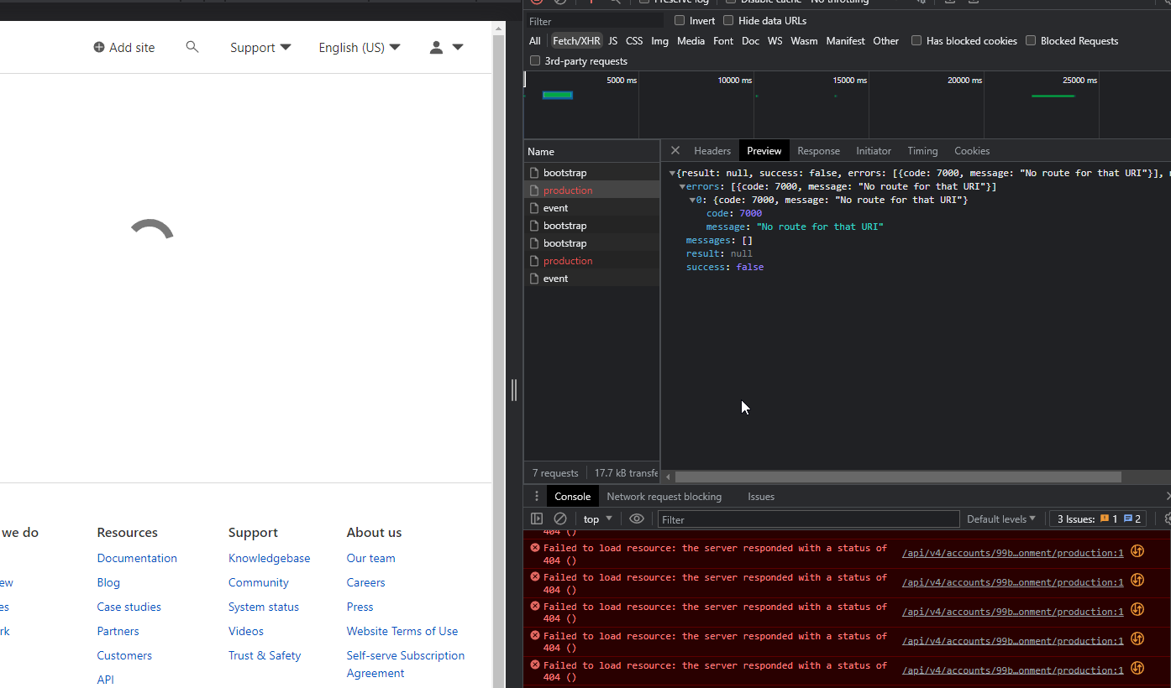Open the drawer three-dot menu beside Console
Viewport: 1171px width, 688px height.
(537, 497)
